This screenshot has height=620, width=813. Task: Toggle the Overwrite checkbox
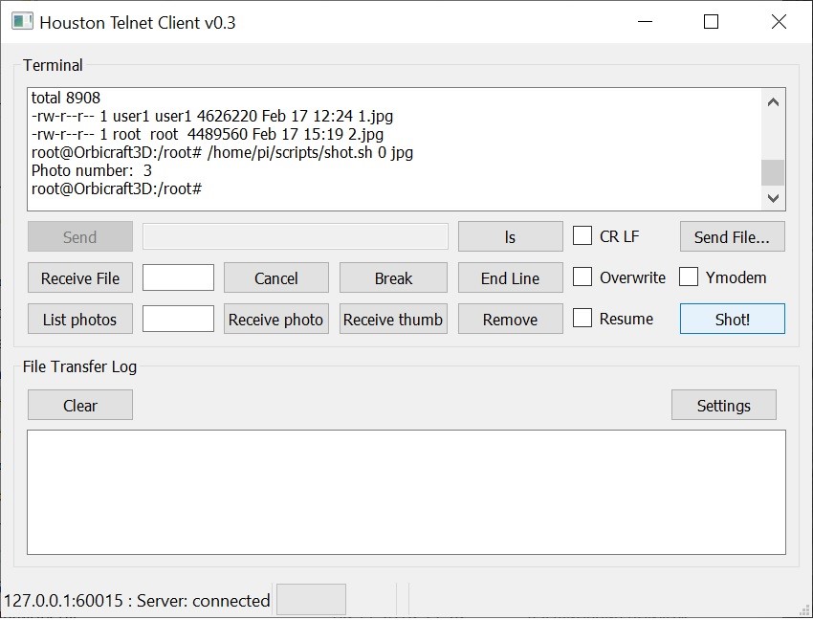click(582, 277)
